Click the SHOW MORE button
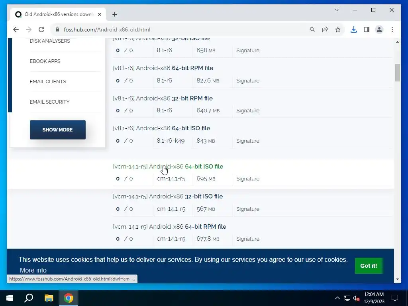408x306 pixels. tap(57, 129)
